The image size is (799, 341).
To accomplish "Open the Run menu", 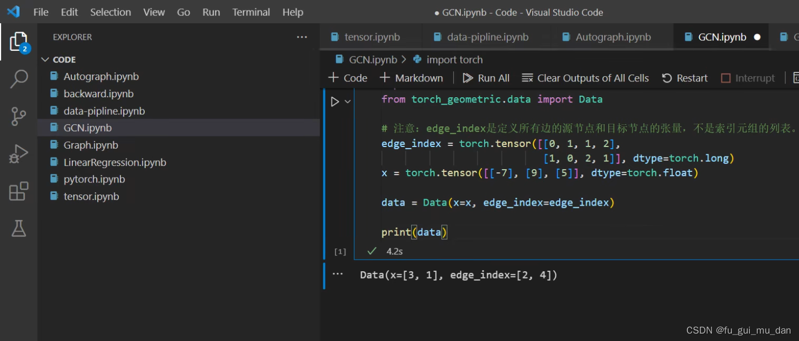I will [x=211, y=12].
